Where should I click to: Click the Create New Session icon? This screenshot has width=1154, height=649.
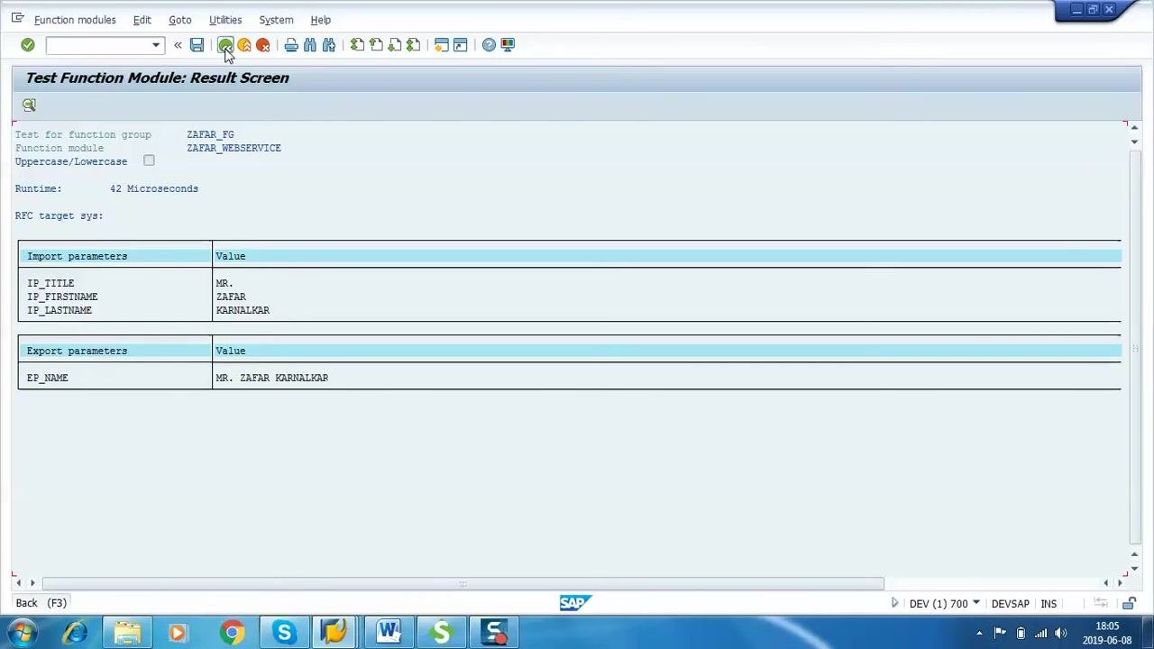pos(442,45)
